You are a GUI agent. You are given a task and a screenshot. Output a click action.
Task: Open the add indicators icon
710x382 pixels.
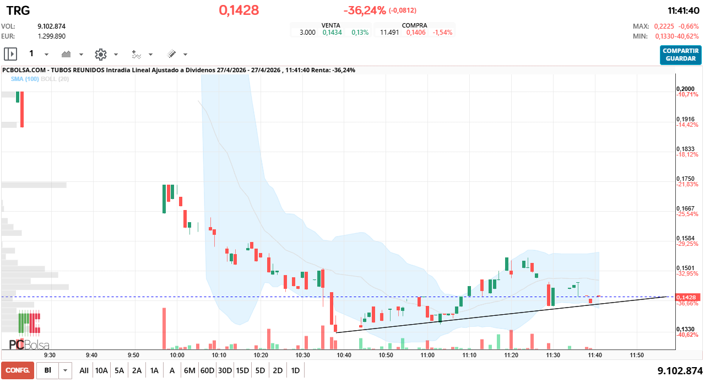[136, 54]
